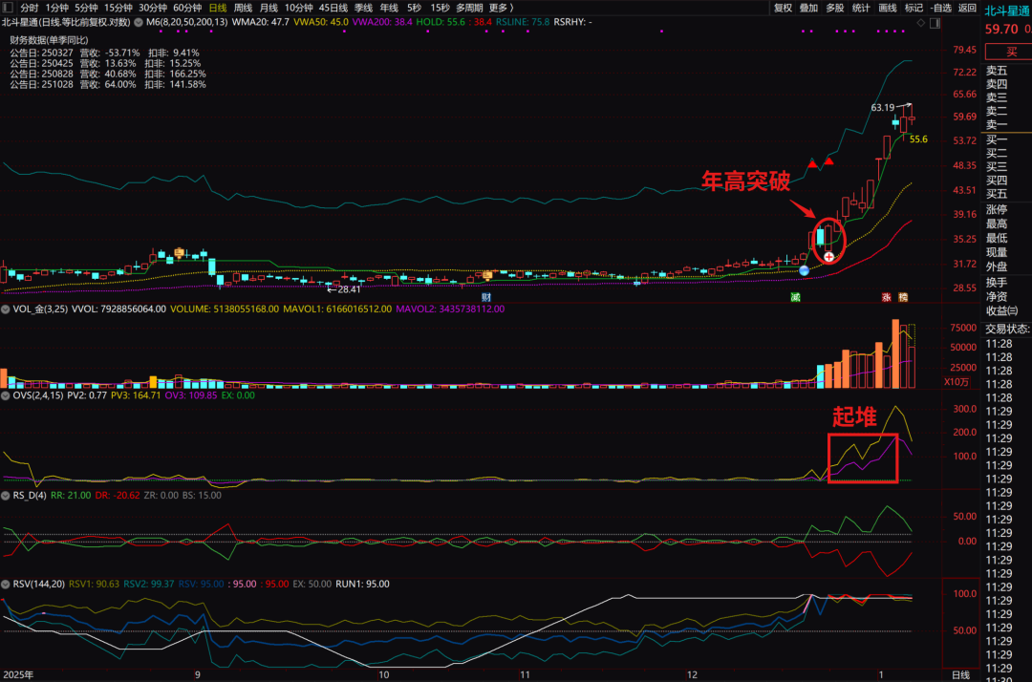Open 多周期 multi-period view

pos(469,8)
